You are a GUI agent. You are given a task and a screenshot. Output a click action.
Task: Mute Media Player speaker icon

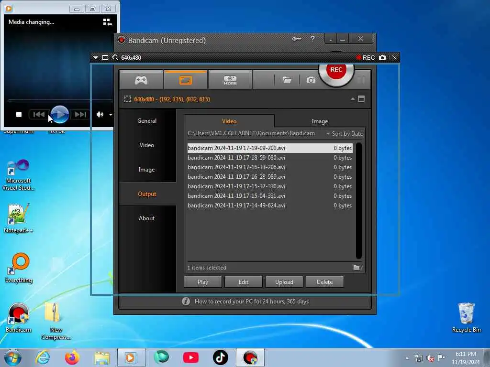click(x=100, y=115)
